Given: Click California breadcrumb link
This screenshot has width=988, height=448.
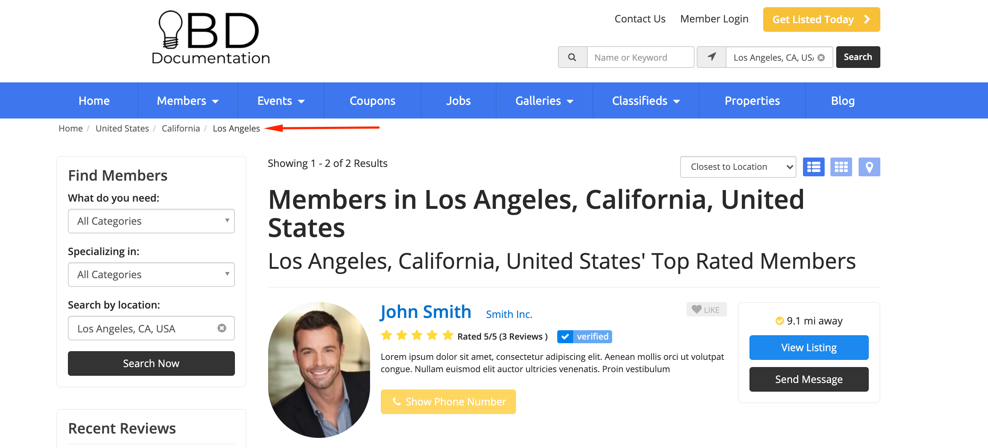Looking at the screenshot, I should (181, 128).
